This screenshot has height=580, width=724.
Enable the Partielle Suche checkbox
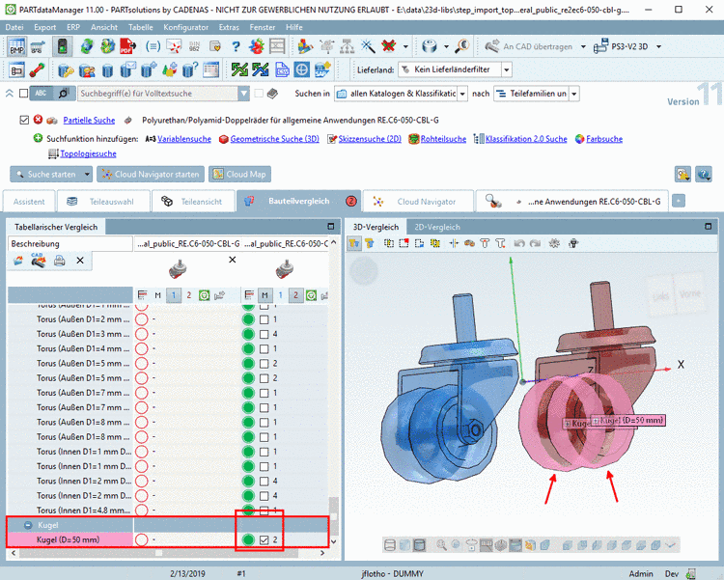coord(24,121)
